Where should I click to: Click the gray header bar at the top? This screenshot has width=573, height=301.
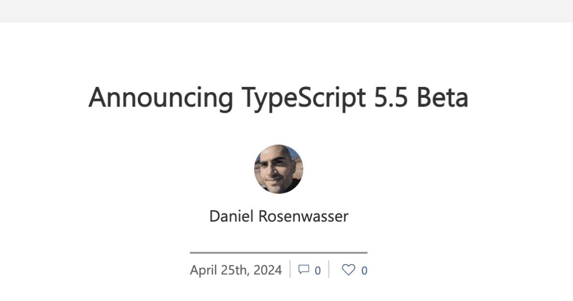pyautogui.click(x=286, y=10)
